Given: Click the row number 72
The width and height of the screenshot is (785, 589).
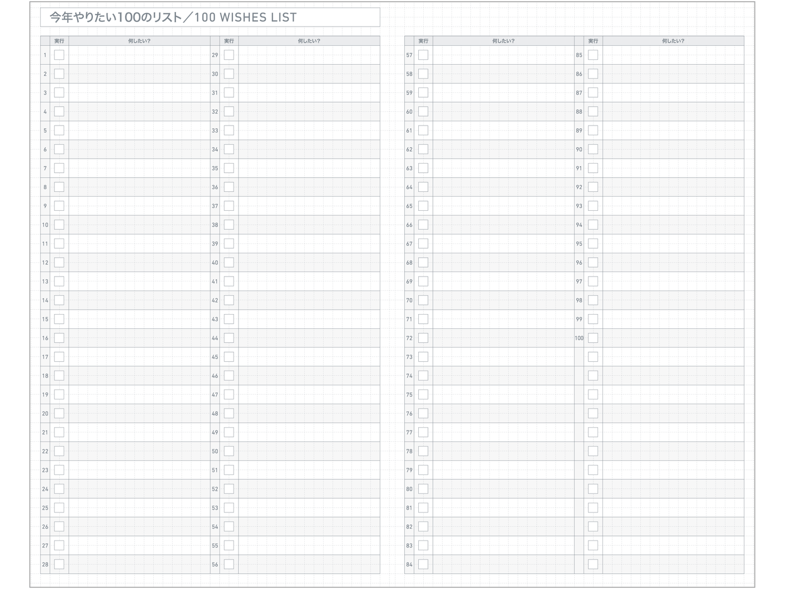Looking at the screenshot, I should click(x=409, y=338).
